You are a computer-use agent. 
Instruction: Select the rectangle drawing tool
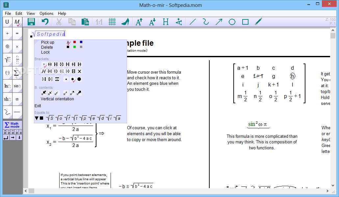[245, 22]
